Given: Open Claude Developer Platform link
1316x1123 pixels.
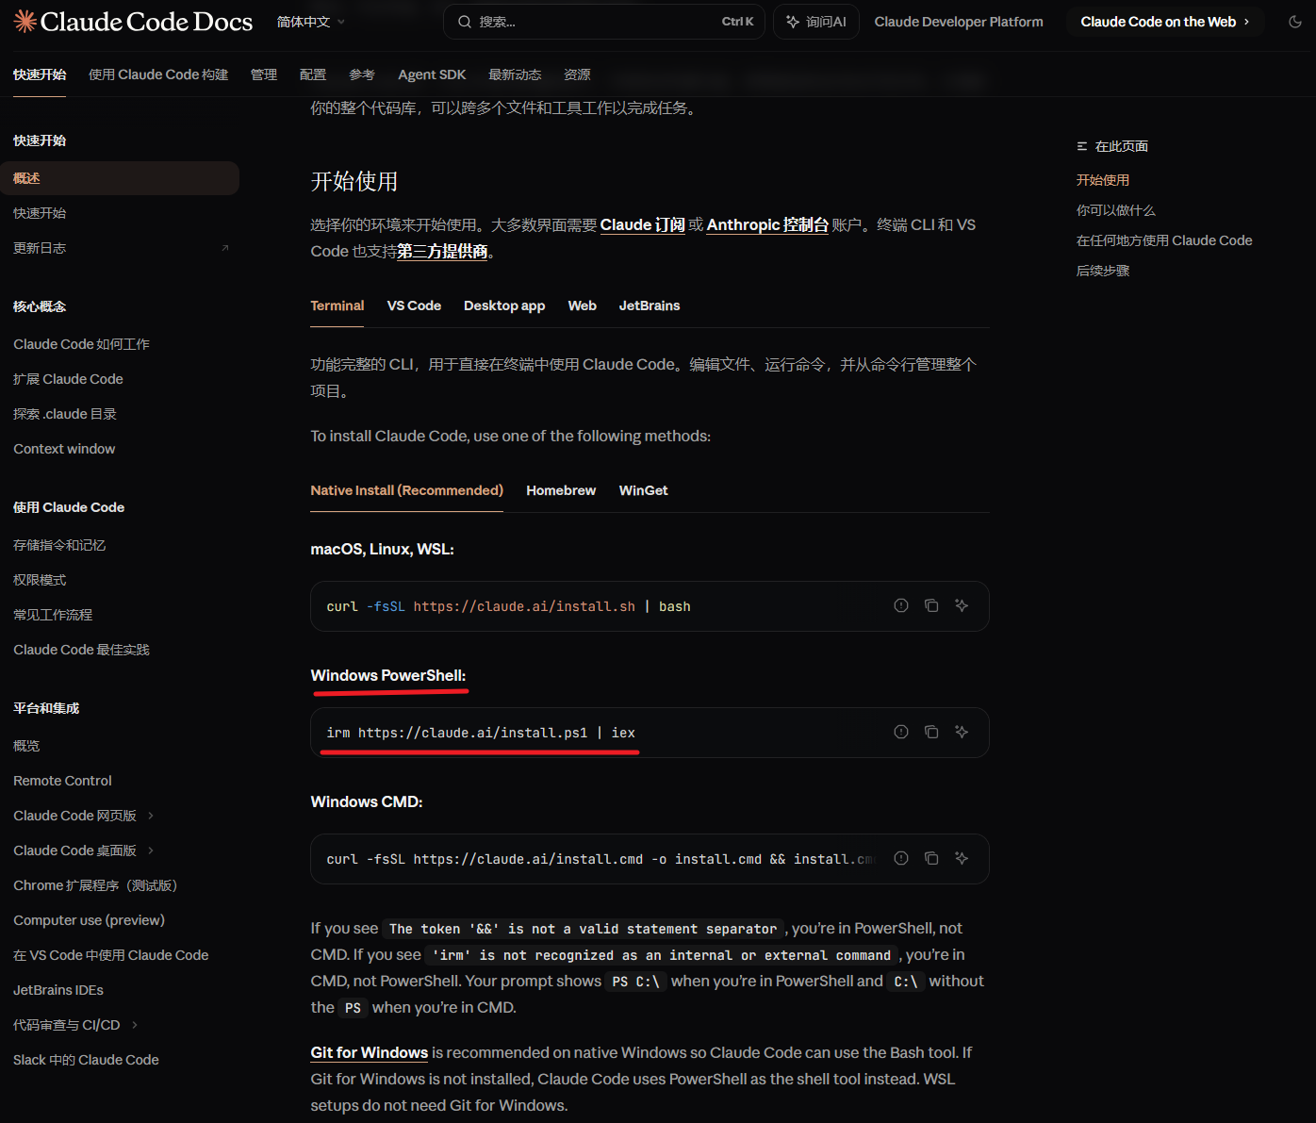Looking at the screenshot, I should click(x=959, y=22).
